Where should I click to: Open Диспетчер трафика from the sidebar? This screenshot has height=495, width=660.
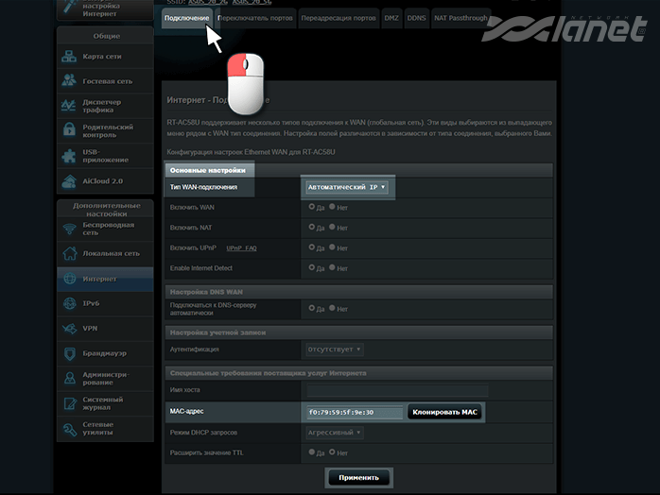(x=71, y=106)
